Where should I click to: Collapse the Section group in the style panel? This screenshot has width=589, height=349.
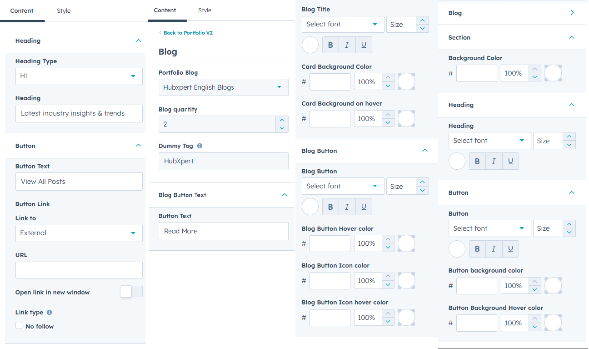click(x=572, y=37)
